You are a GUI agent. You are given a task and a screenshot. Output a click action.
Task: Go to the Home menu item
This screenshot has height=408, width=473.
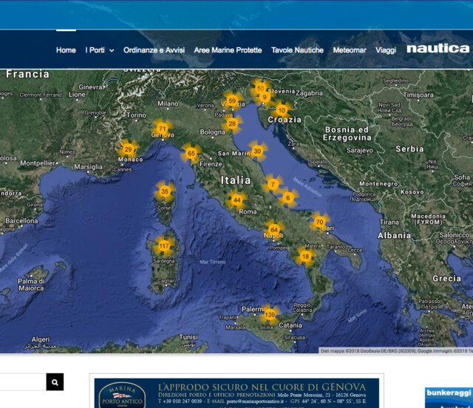[x=66, y=50]
